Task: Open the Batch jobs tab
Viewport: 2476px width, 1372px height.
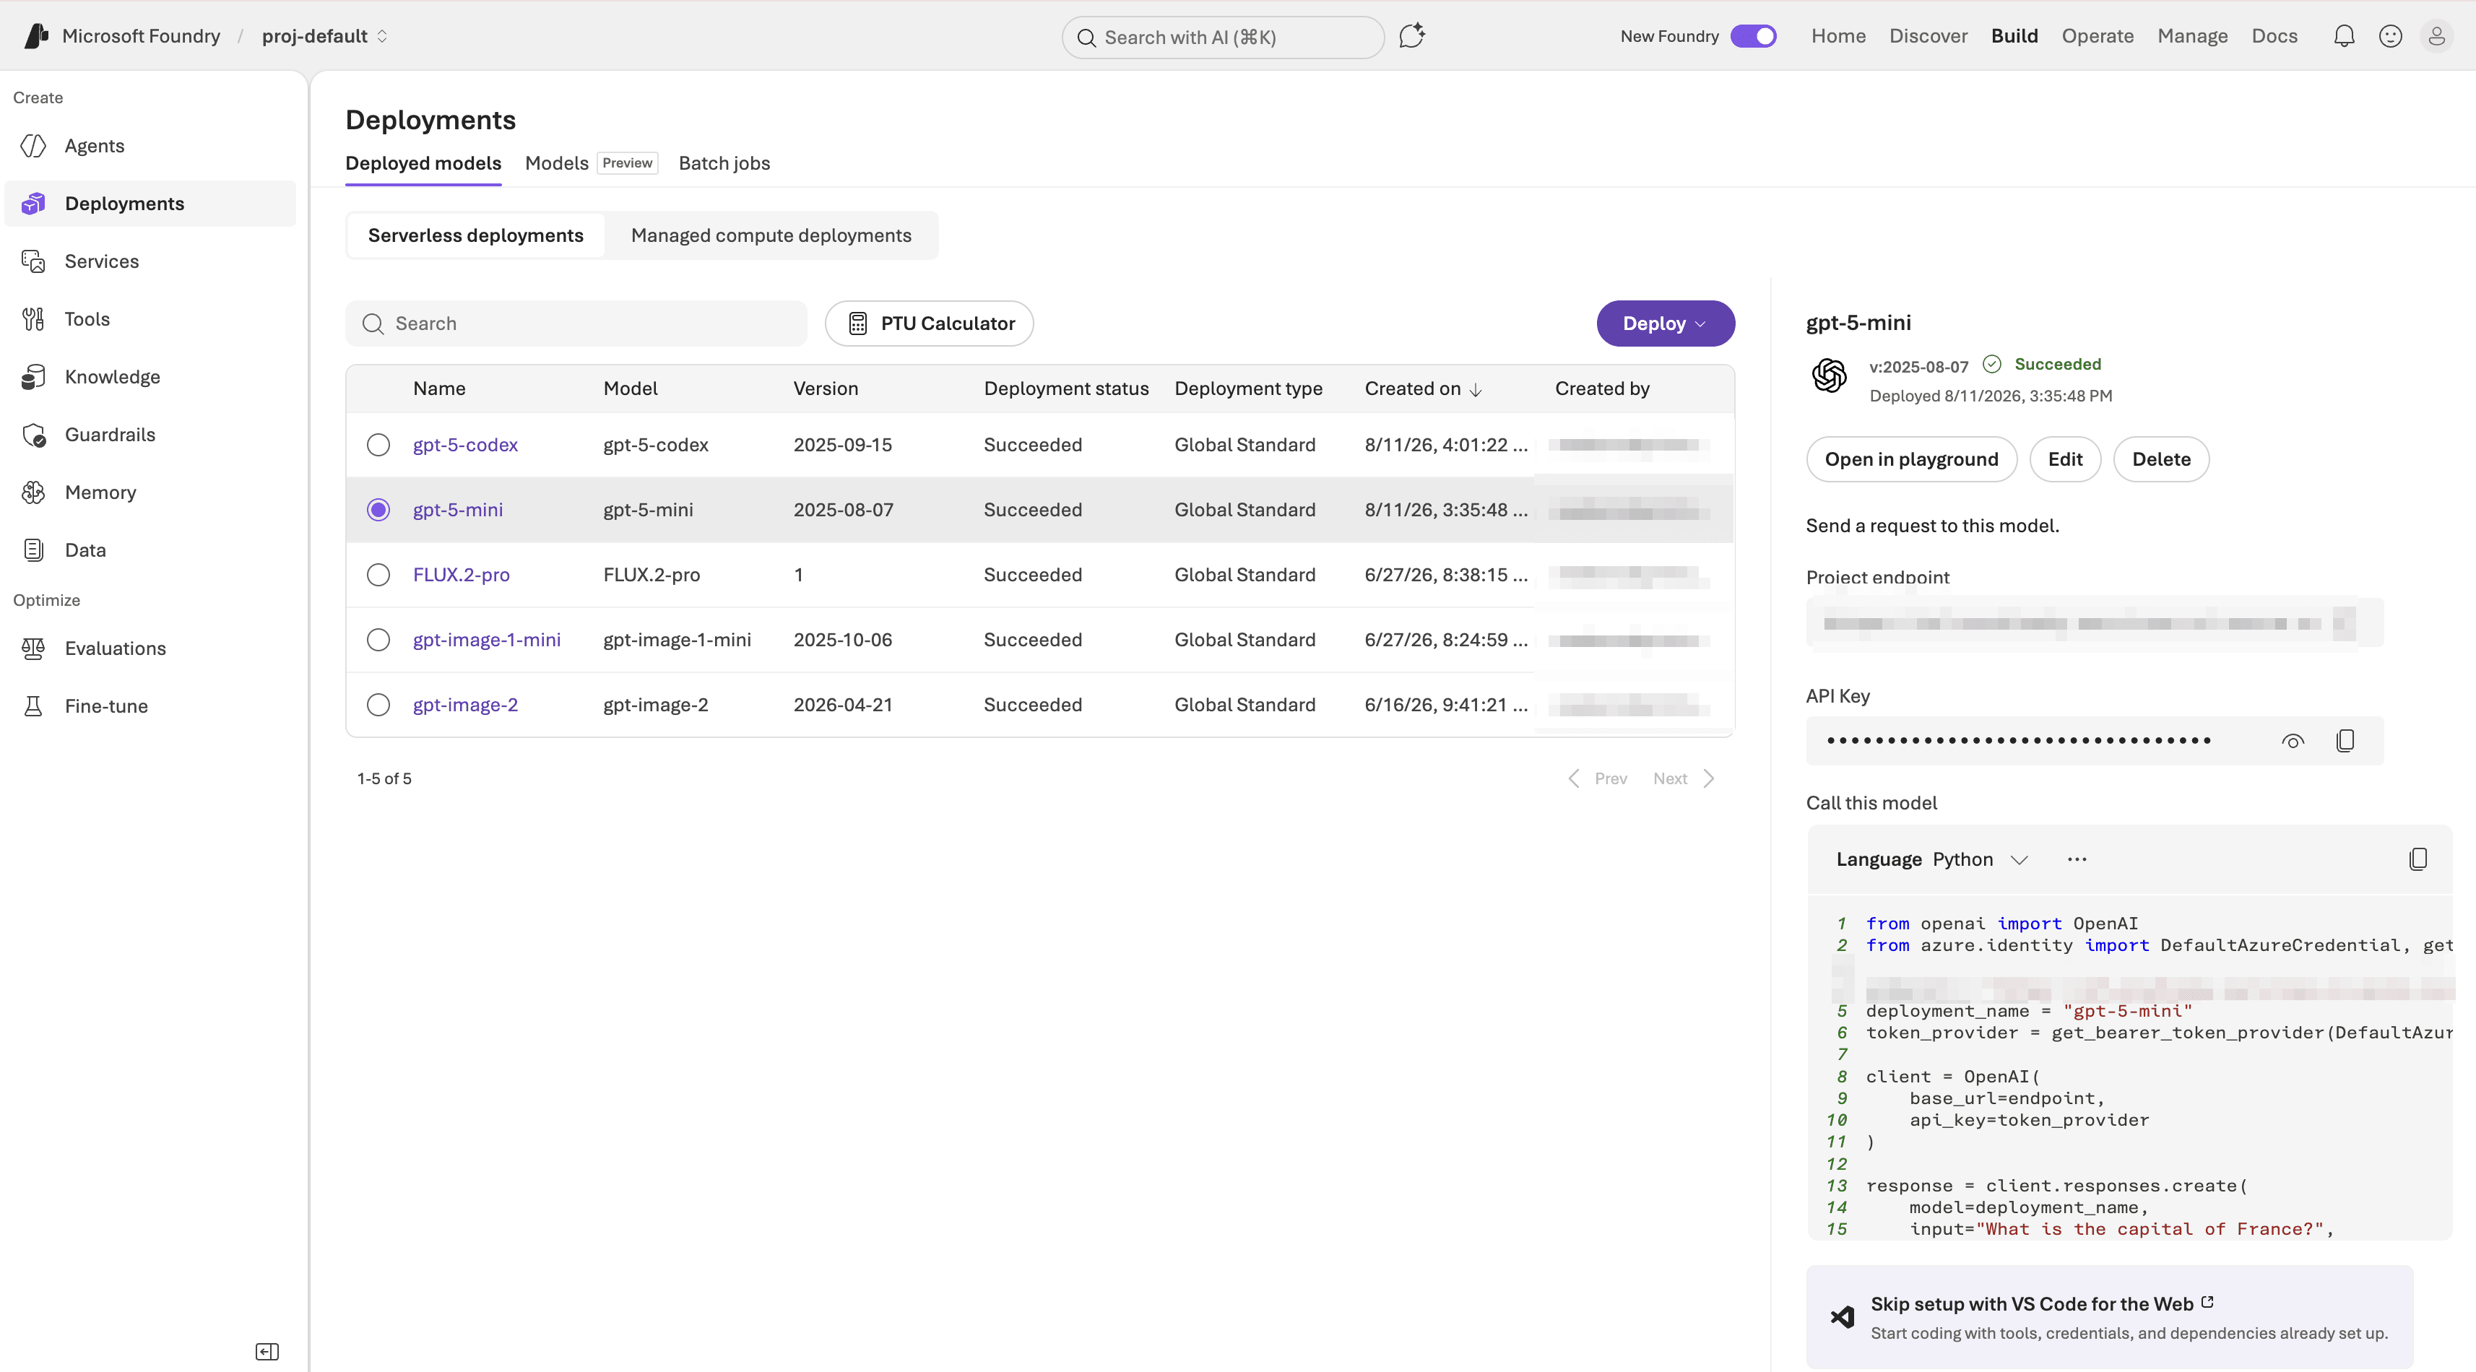Action: [x=724, y=163]
